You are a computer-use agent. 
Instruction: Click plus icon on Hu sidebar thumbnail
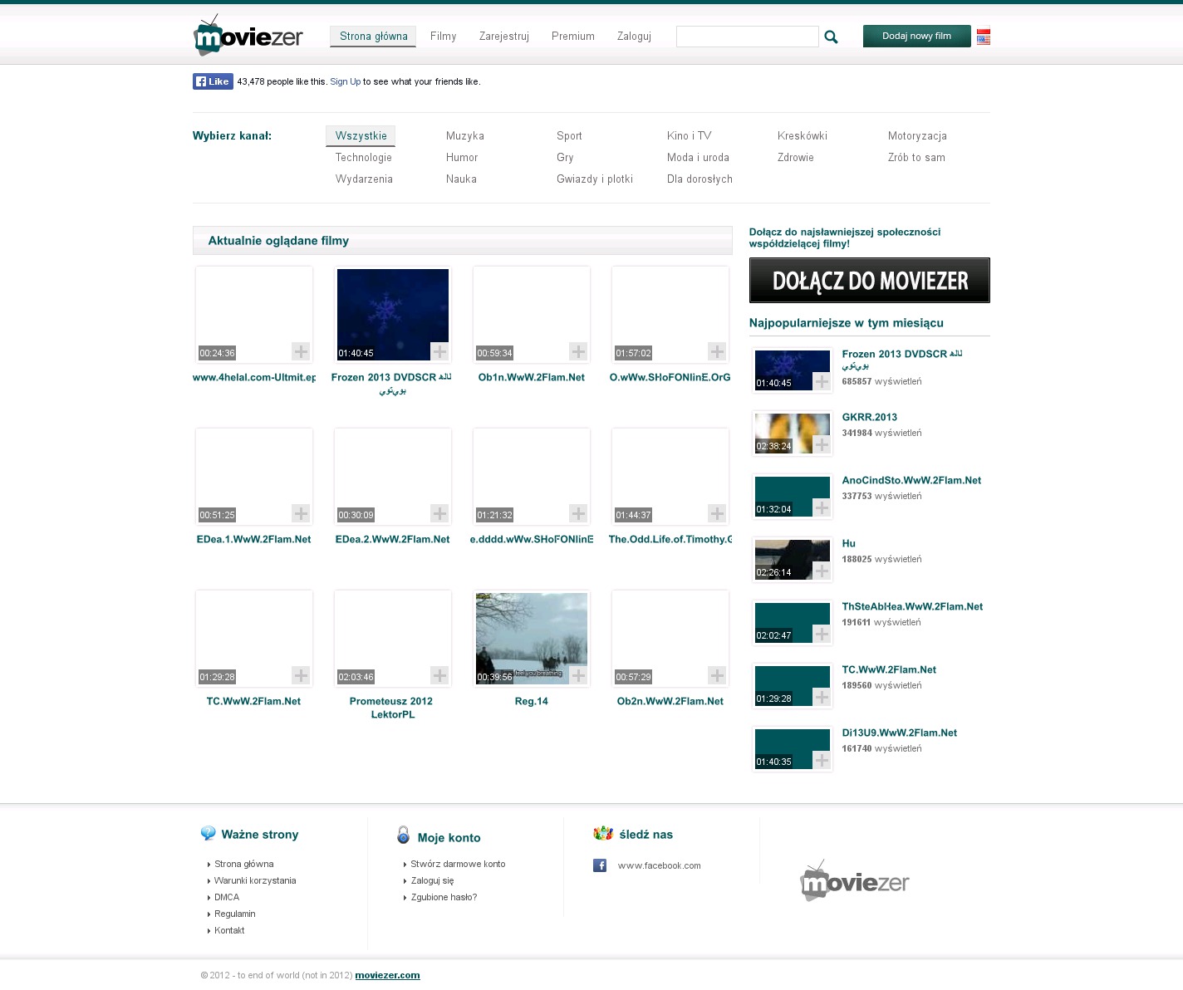pos(822,571)
